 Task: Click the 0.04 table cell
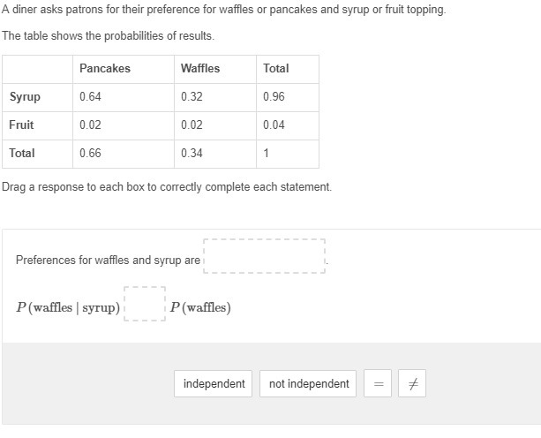274,125
